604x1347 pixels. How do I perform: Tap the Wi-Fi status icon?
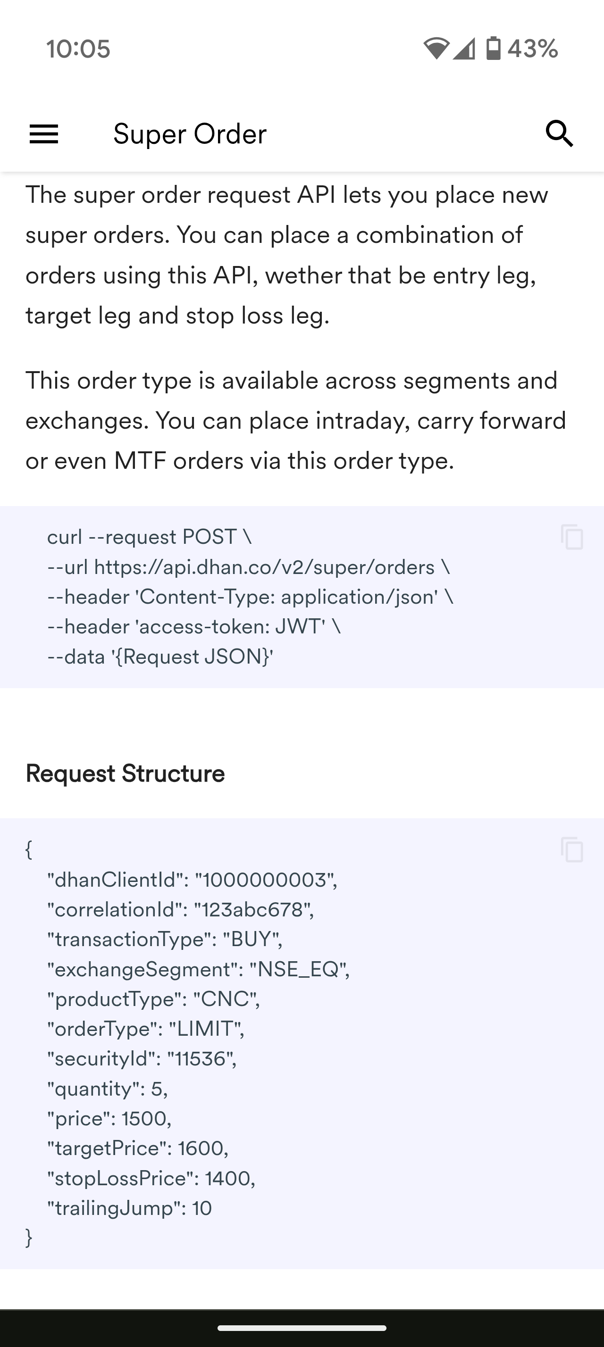[x=436, y=49]
